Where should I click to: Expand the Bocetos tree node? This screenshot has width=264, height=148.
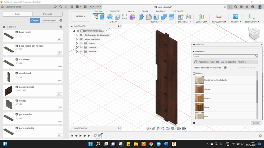pos(77,52)
